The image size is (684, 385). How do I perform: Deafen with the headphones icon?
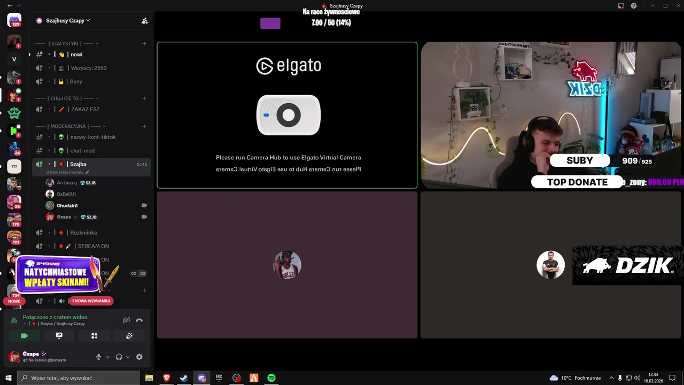(119, 357)
